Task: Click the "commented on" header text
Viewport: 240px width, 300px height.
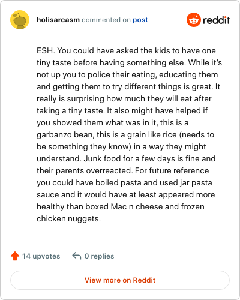Action: (106, 20)
